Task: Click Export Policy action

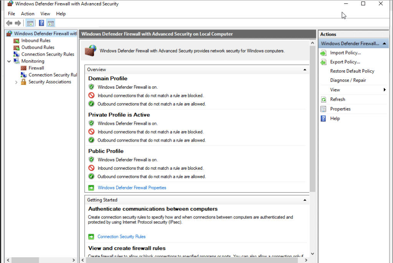Action: (345, 62)
